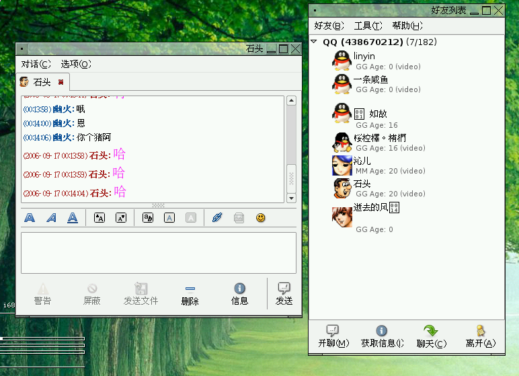Open the 好友(B) menu in buddy list

[x=329, y=26]
